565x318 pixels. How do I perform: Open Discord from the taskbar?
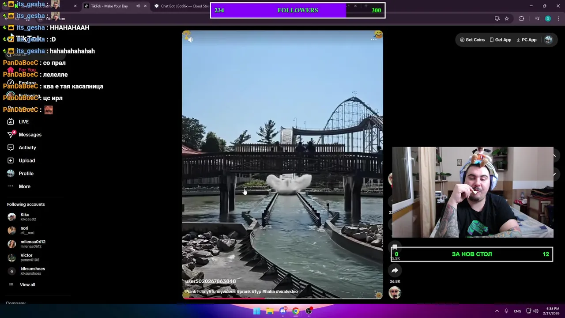point(283,311)
